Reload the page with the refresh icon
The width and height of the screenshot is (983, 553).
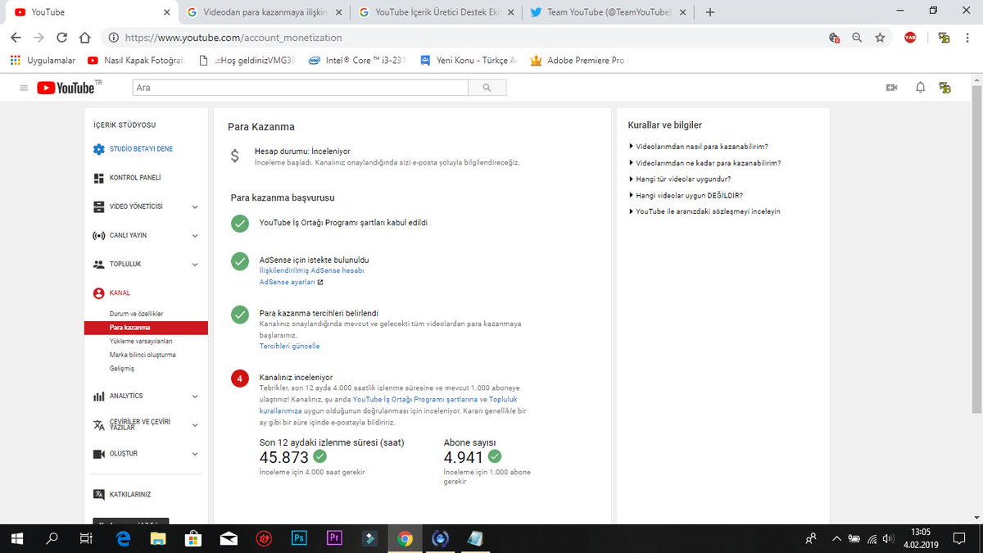[61, 38]
